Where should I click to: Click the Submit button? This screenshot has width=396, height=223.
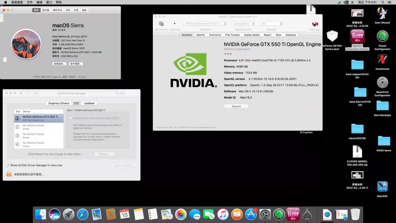pos(236,106)
